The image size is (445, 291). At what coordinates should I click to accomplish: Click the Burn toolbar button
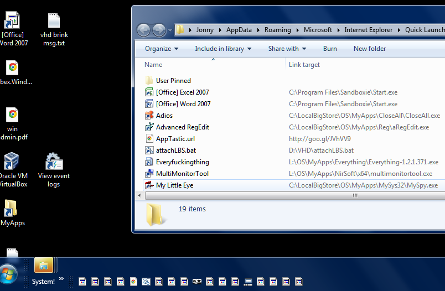click(330, 49)
